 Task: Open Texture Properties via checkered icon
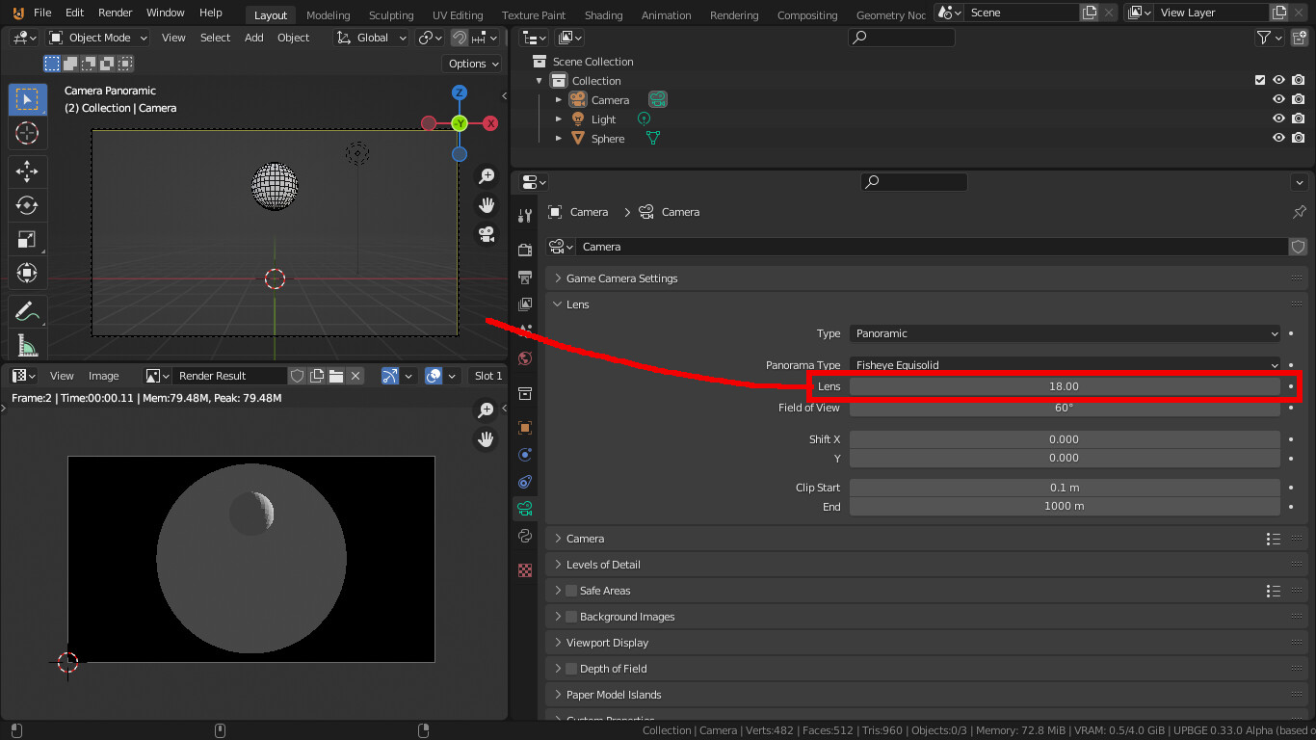coord(524,569)
